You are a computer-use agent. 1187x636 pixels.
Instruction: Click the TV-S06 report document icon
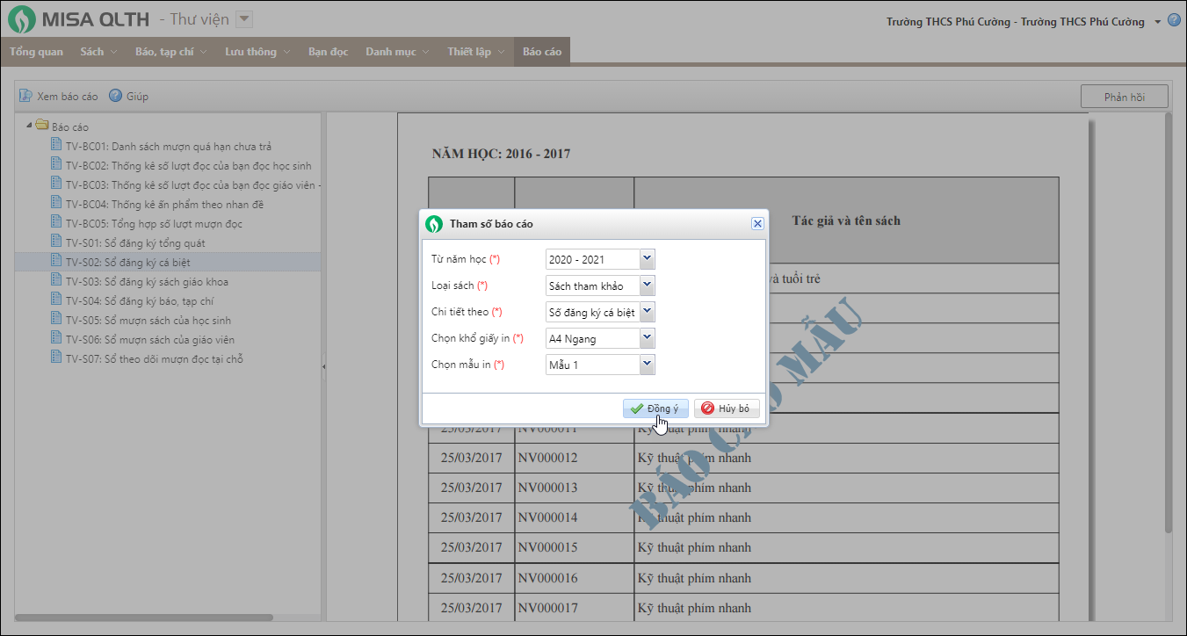[x=56, y=339]
